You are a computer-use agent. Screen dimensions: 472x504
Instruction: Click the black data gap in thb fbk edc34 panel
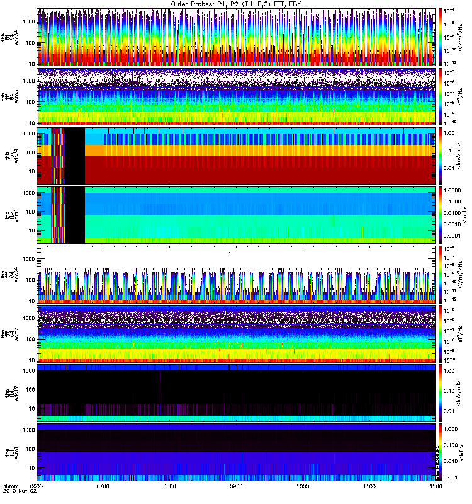tap(75, 156)
